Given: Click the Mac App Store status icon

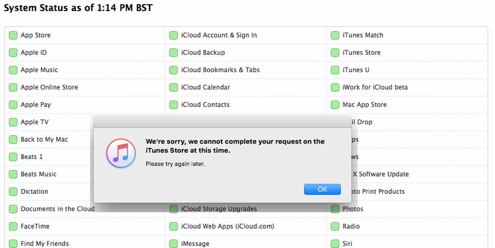Looking at the screenshot, I should (x=335, y=105).
